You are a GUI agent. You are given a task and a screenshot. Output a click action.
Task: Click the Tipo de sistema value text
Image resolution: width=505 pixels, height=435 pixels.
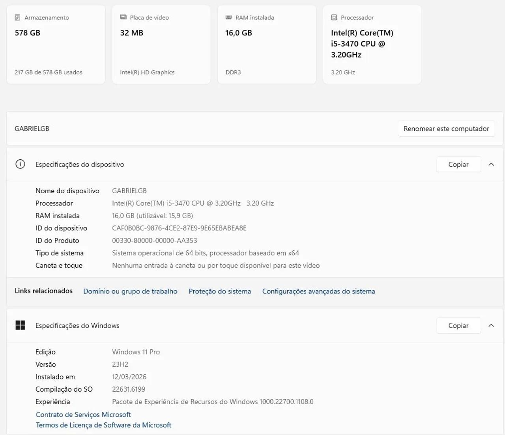(206, 253)
